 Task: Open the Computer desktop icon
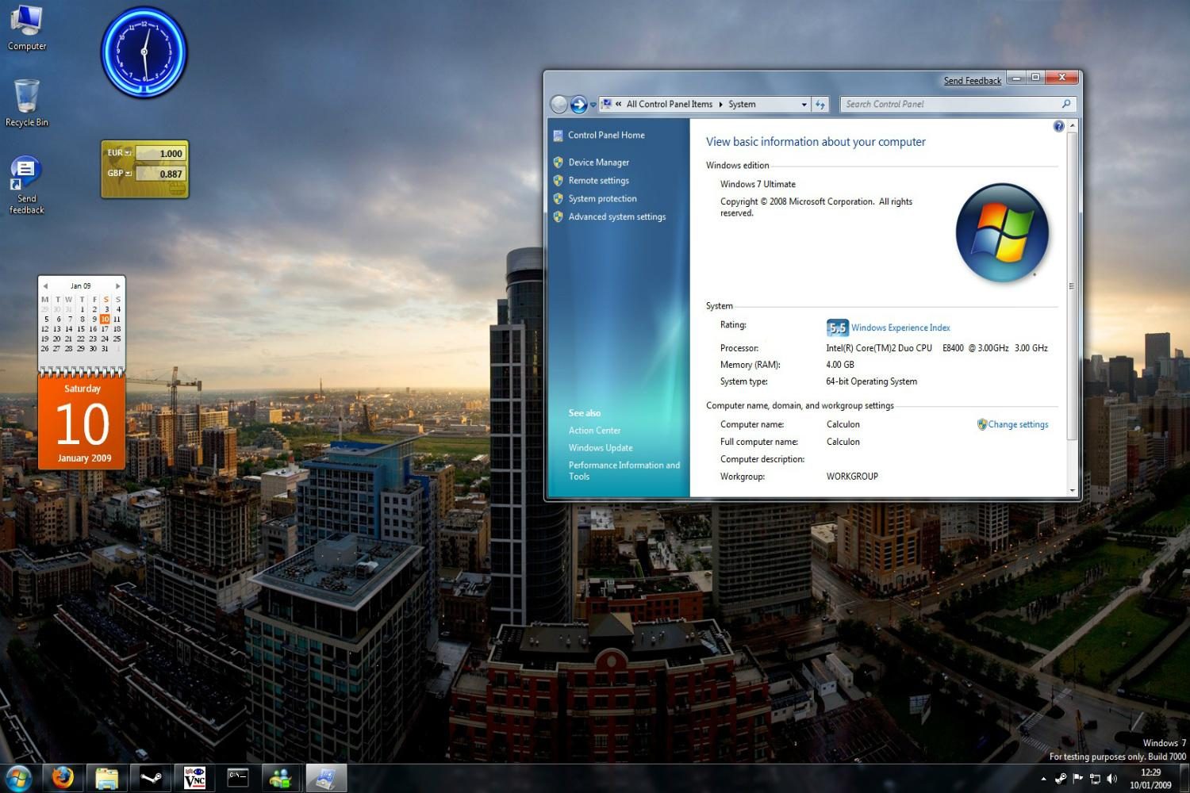pyautogui.click(x=26, y=28)
